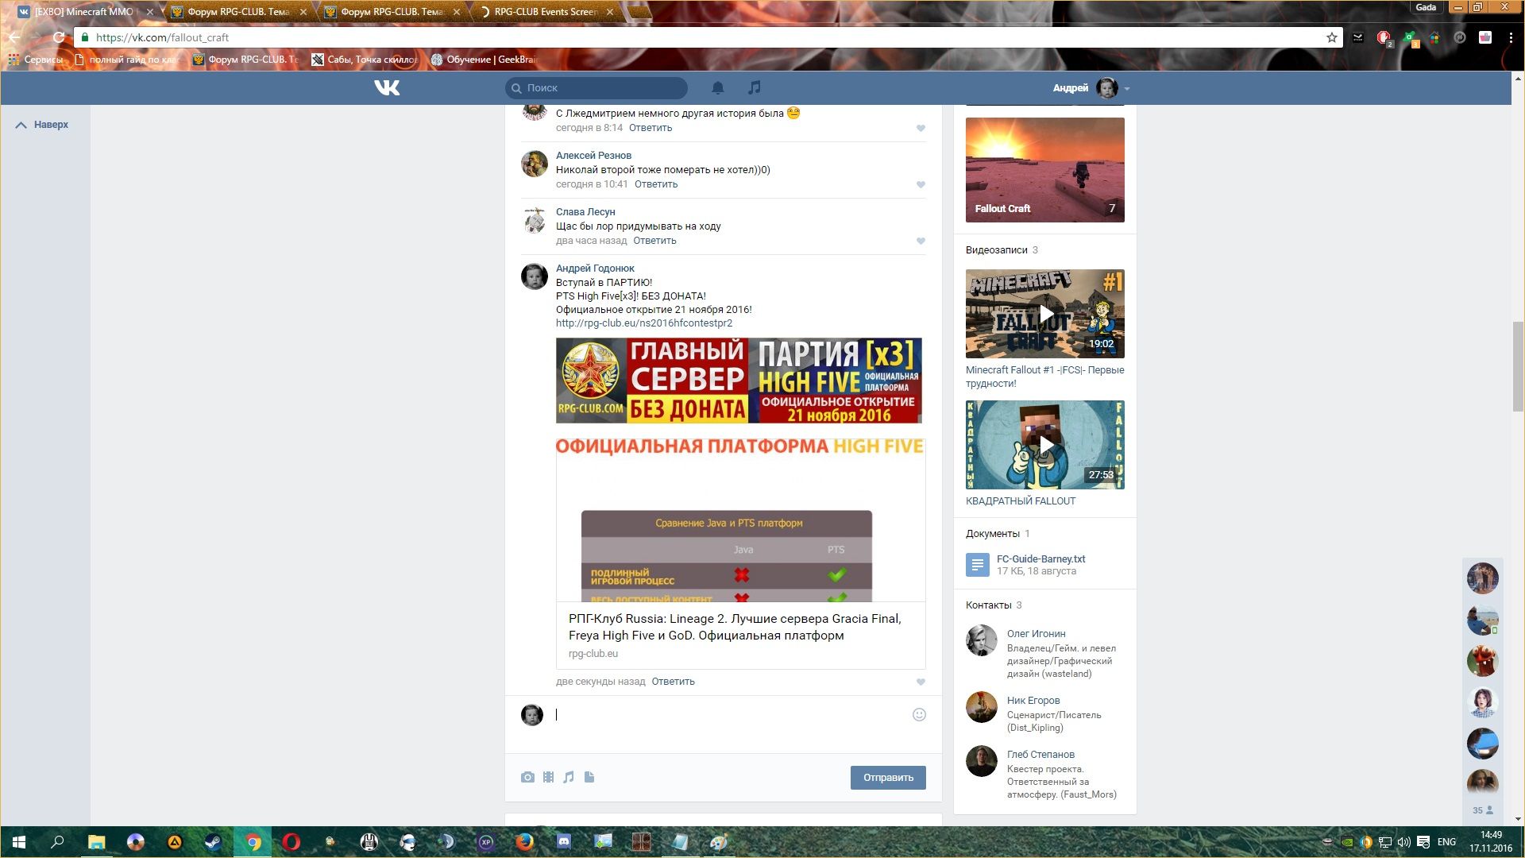This screenshot has width=1525, height=858.
Task: Attach audio with music note icon
Action: pyautogui.click(x=569, y=777)
